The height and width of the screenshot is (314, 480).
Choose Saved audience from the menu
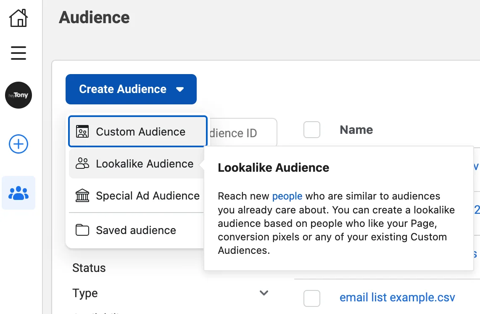136,230
